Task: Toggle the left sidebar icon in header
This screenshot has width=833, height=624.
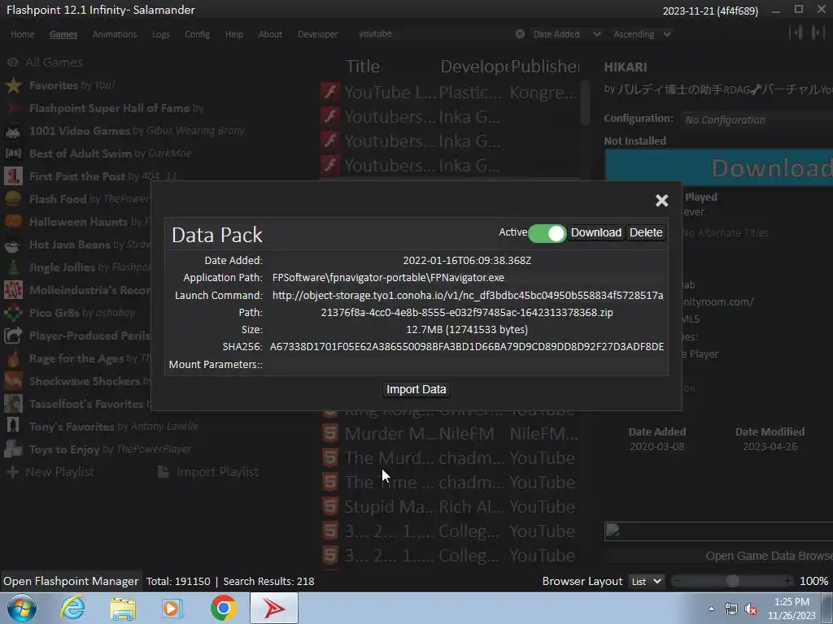Action: point(796,32)
